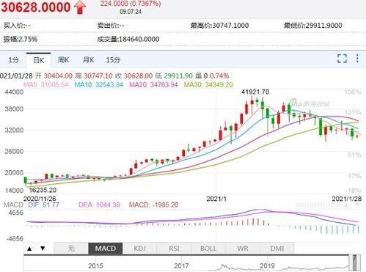Click the DIF 51.77 readout
Screen dimensions: 366x272
point(43,205)
